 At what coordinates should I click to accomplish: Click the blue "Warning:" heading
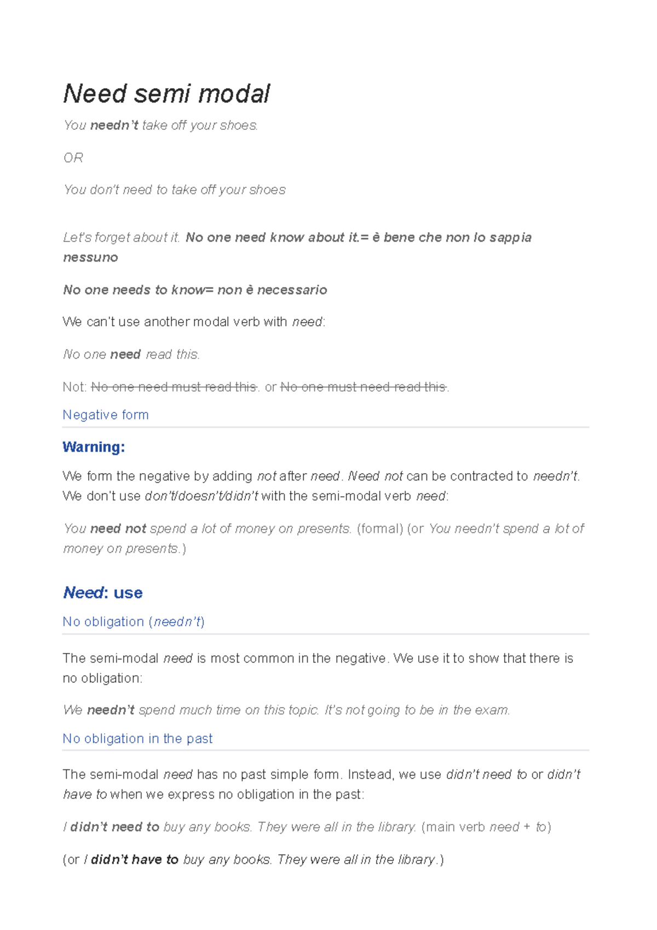coord(94,447)
